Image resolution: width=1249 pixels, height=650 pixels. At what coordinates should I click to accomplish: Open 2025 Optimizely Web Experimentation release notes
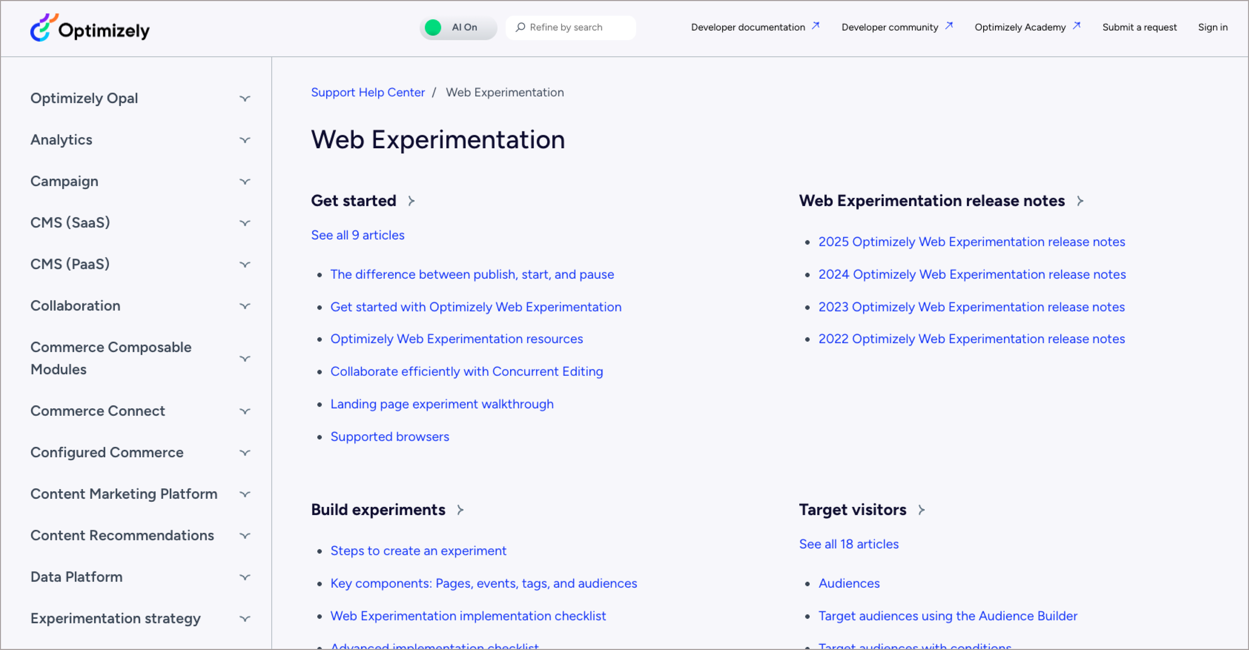click(971, 242)
